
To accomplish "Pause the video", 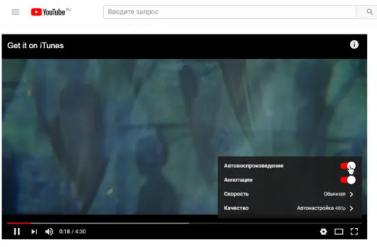I will pyautogui.click(x=17, y=232).
